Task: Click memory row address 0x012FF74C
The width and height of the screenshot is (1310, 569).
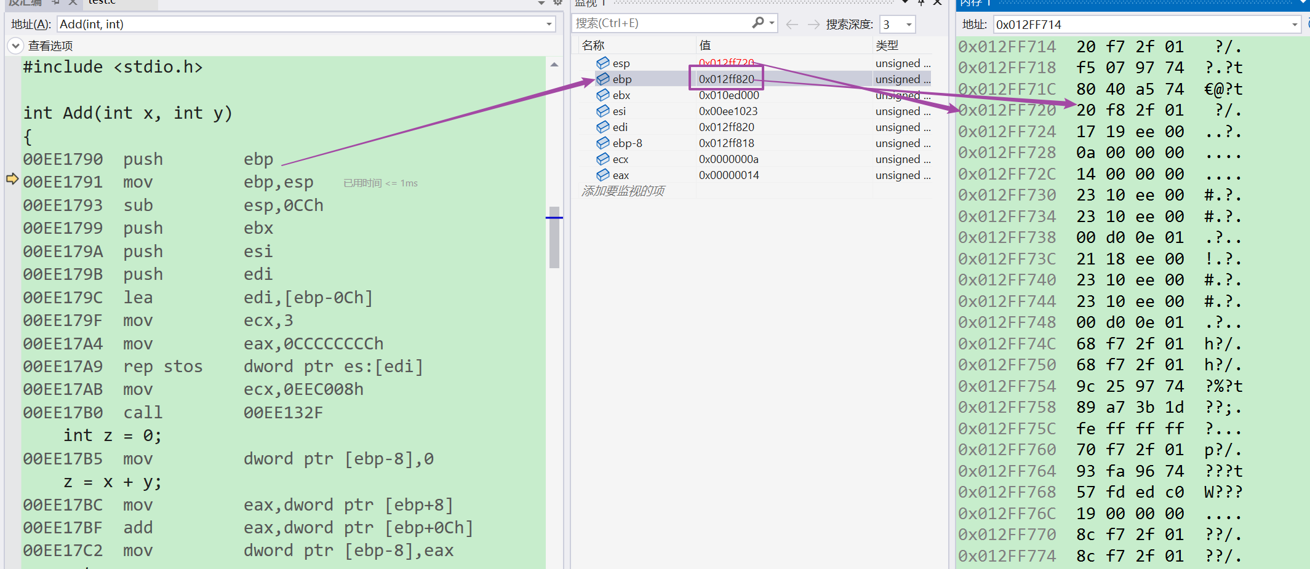Action: (1007, 344)
